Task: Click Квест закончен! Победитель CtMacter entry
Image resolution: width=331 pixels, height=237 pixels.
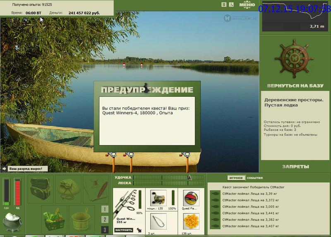Action: (253, 187)
